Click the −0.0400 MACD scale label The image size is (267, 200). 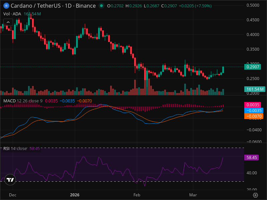click(x=254, y=130)
